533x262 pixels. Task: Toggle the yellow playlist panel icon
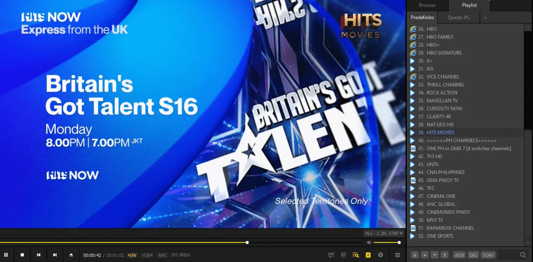368,255
